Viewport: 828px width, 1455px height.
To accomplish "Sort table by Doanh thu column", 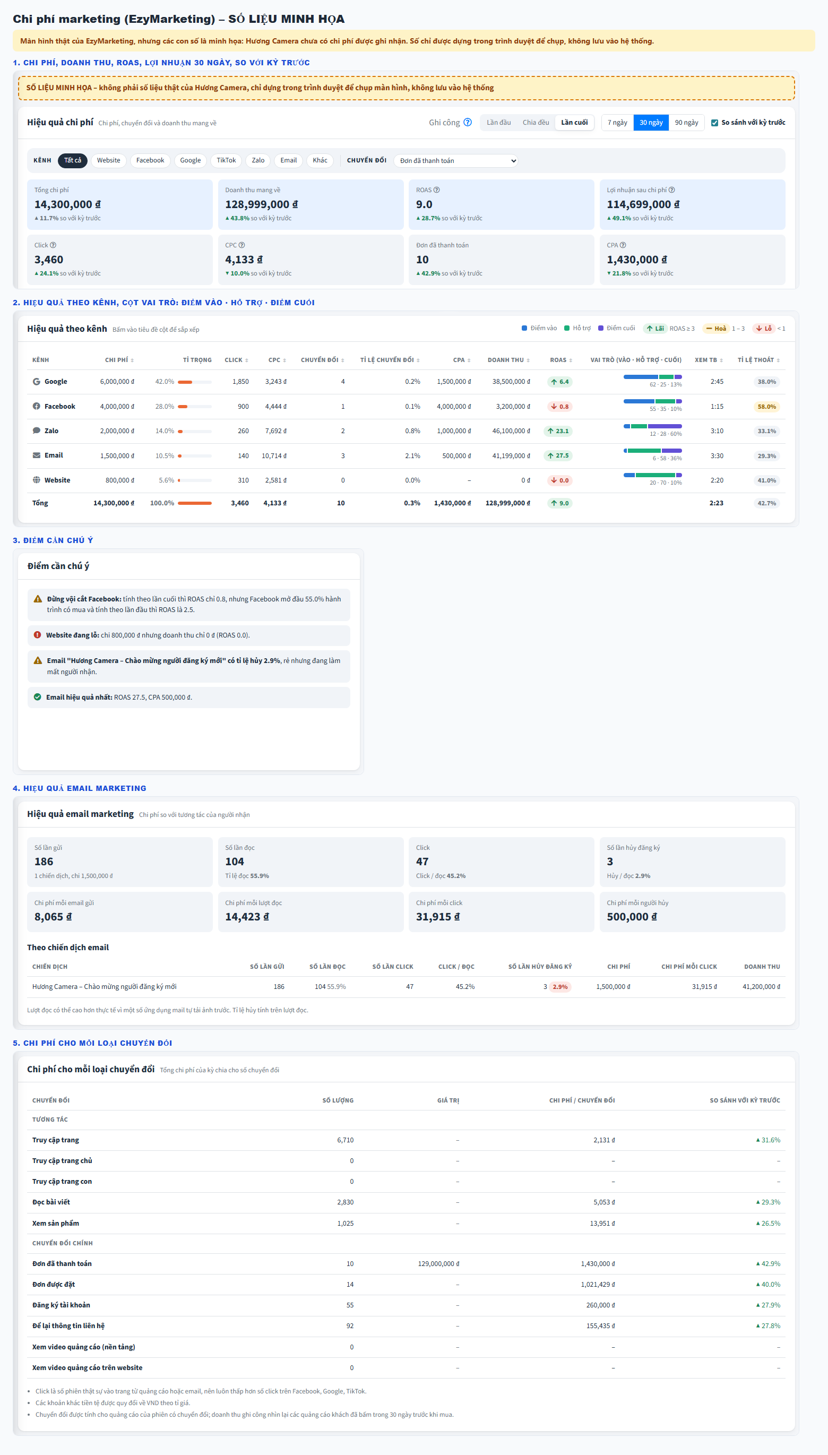I will click(508, 360).
